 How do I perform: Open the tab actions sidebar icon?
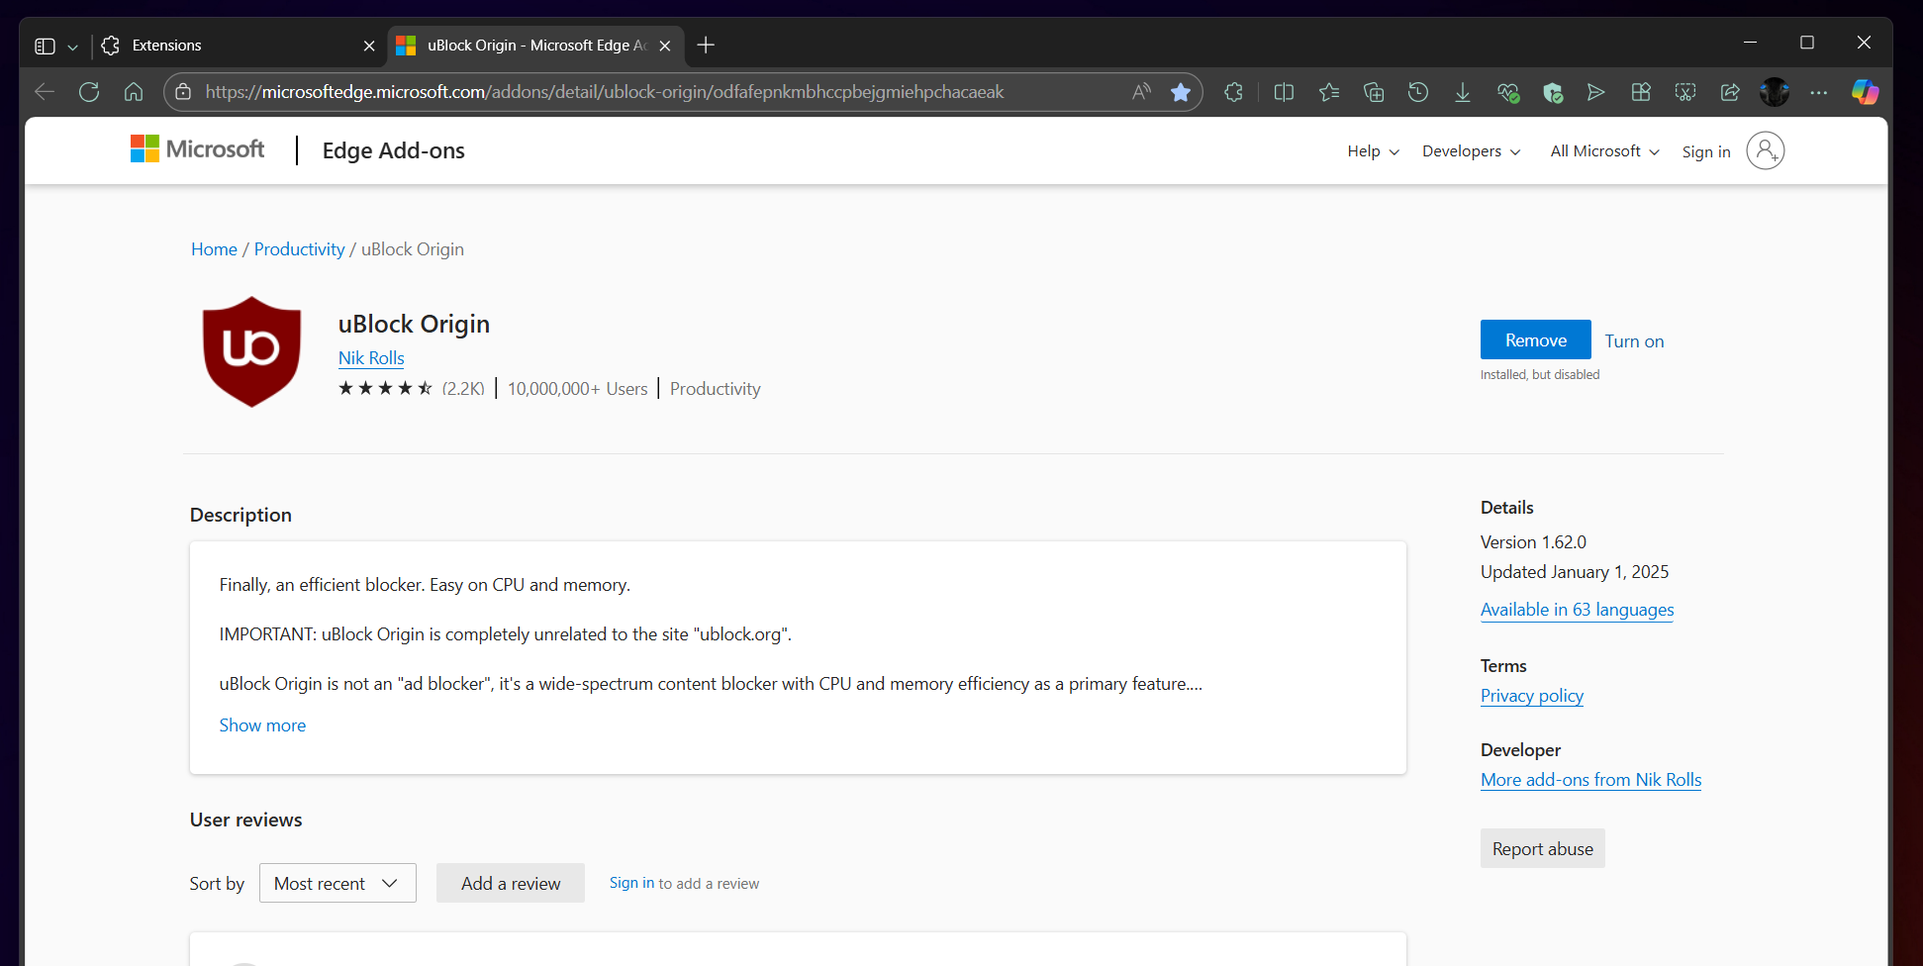point(45,46)
